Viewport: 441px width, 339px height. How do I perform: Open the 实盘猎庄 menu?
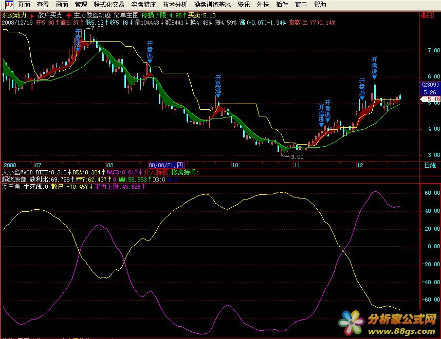point(143,5)
